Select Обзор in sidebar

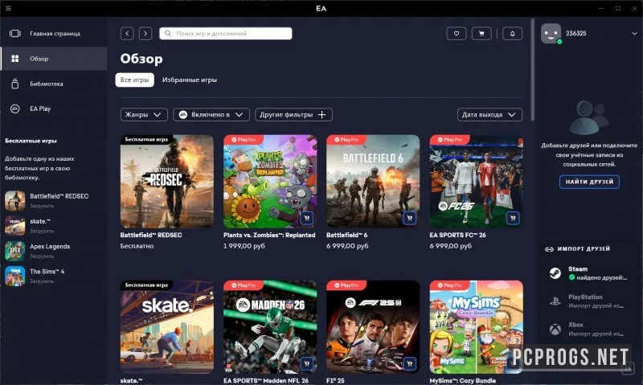pyautogui.click(x=54, y=59)
